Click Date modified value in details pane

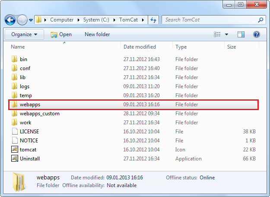pos(124,178)
